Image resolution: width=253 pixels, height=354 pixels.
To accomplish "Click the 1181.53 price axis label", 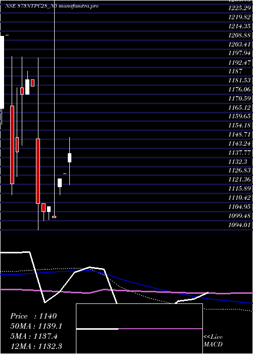I will click(x=239, y=80).
